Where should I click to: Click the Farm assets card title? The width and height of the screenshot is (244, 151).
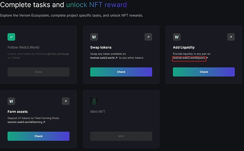point(17,112)
